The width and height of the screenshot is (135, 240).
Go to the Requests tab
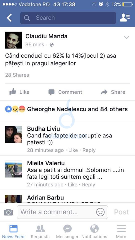(x=40, y=231)
